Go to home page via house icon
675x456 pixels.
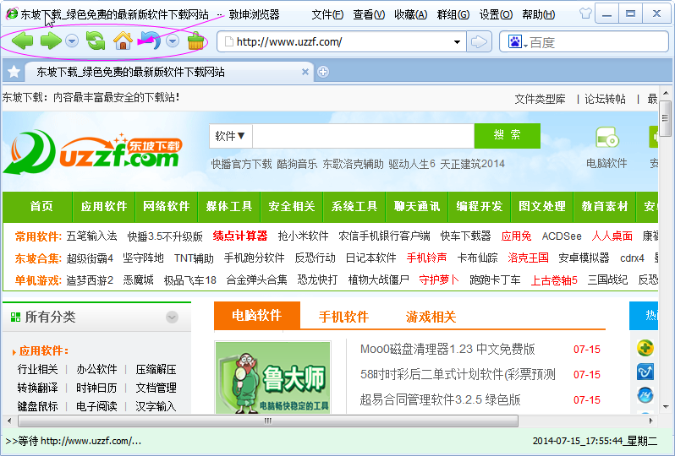123,41
